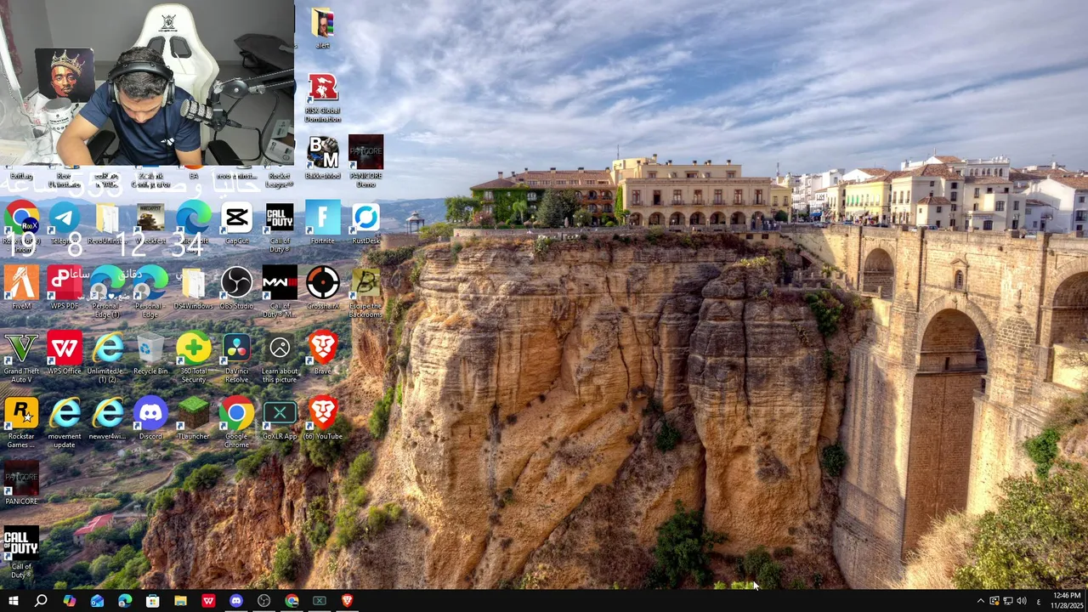Open File Explorer from the taskbar
Image resolution: width=1088 pixels, height=612 pixels.
click(x=180, y=601)
